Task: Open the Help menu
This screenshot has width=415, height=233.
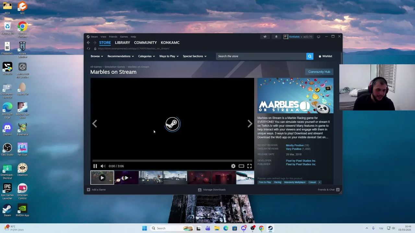Action: tap(133, 37)
